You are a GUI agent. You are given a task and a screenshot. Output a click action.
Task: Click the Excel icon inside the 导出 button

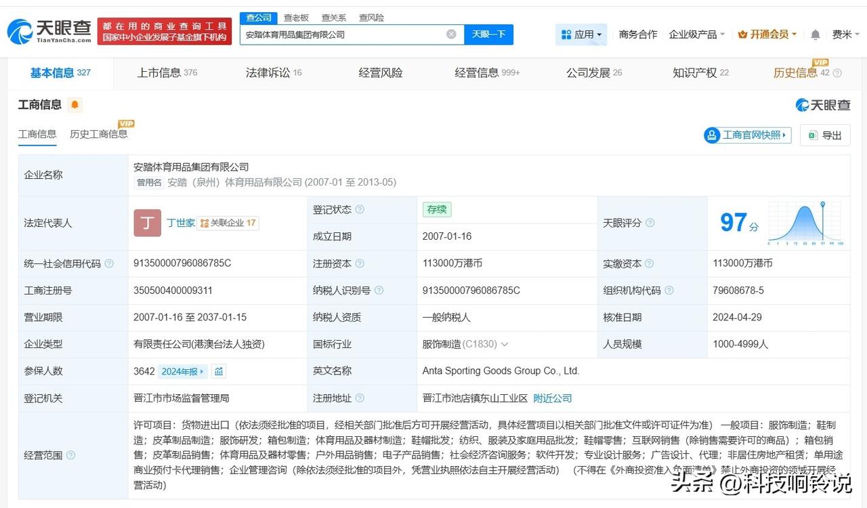tap(811, 135)
